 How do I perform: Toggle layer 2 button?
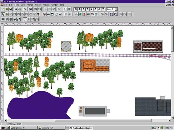tap(84, 9)
